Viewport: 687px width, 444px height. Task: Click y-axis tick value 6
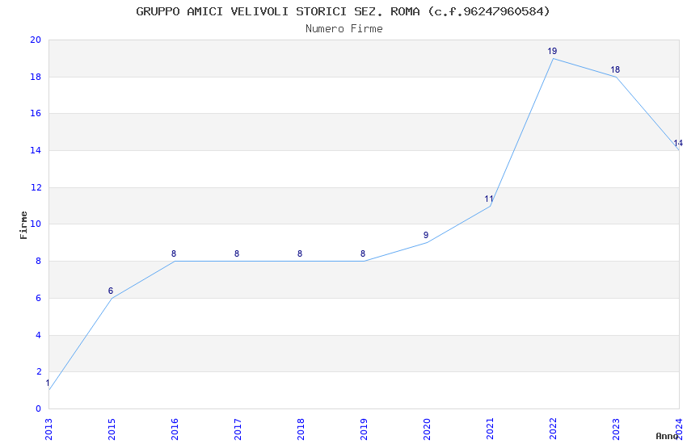pyautogui.click(x=39, y=299)
